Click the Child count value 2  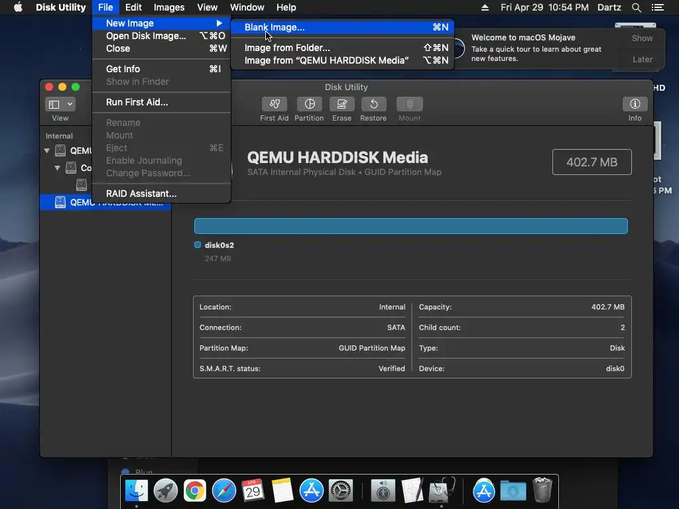[622, 327]
